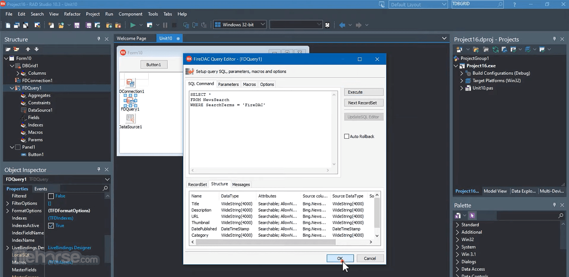Click the SQL editor horizontal scrollbar
Screen dimensions: 569x277
(260, 170)
